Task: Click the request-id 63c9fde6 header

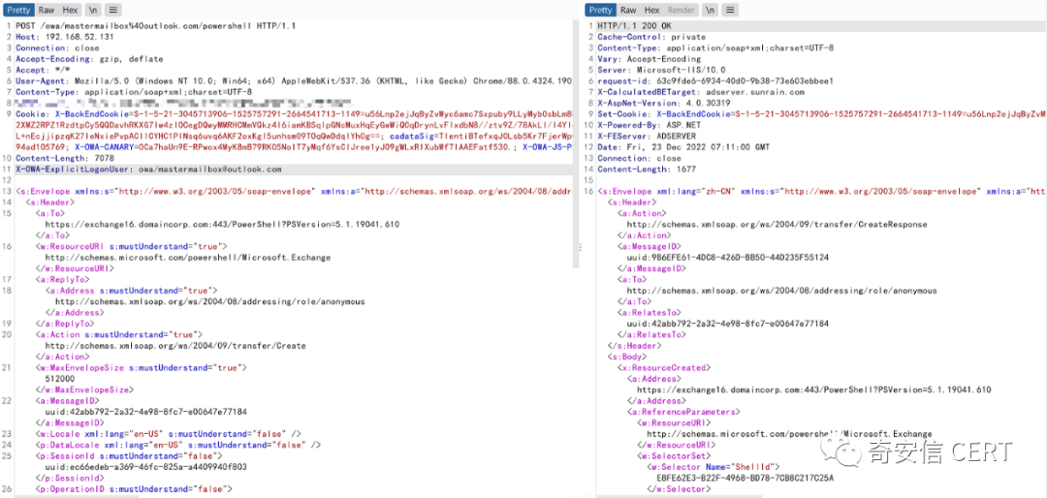Action: click(715, 80)
